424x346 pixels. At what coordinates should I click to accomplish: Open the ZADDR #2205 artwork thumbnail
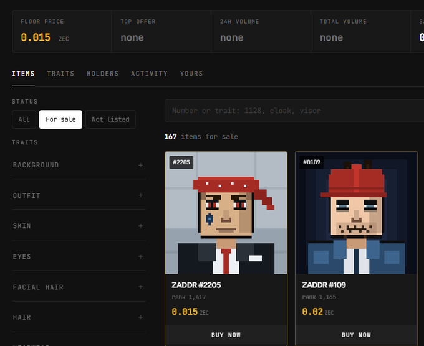point(226,213)
